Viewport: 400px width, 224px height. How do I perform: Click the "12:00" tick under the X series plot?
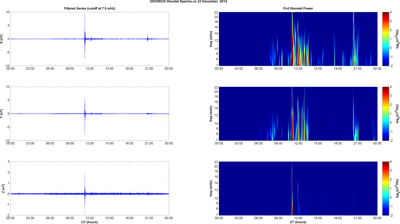point(90,69)
